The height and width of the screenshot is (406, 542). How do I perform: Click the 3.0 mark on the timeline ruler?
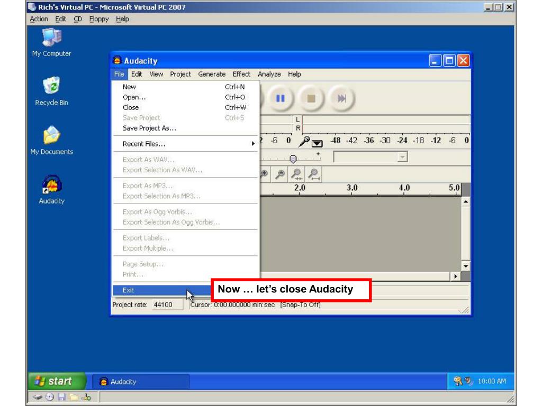[352, 188]
